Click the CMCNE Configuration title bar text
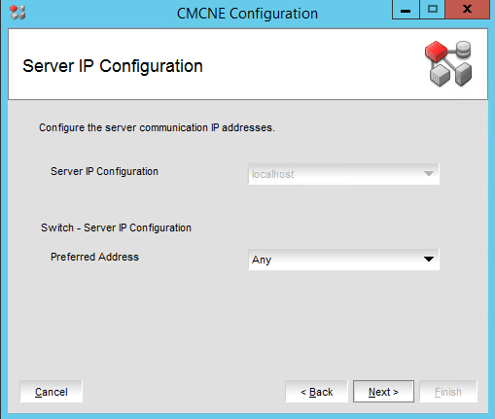This screenshot has width=495, height=419. 247,14
